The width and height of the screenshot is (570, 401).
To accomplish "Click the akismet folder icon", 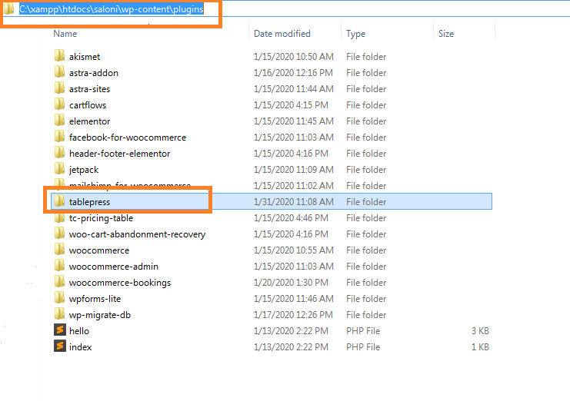I will tap(60, 56).
